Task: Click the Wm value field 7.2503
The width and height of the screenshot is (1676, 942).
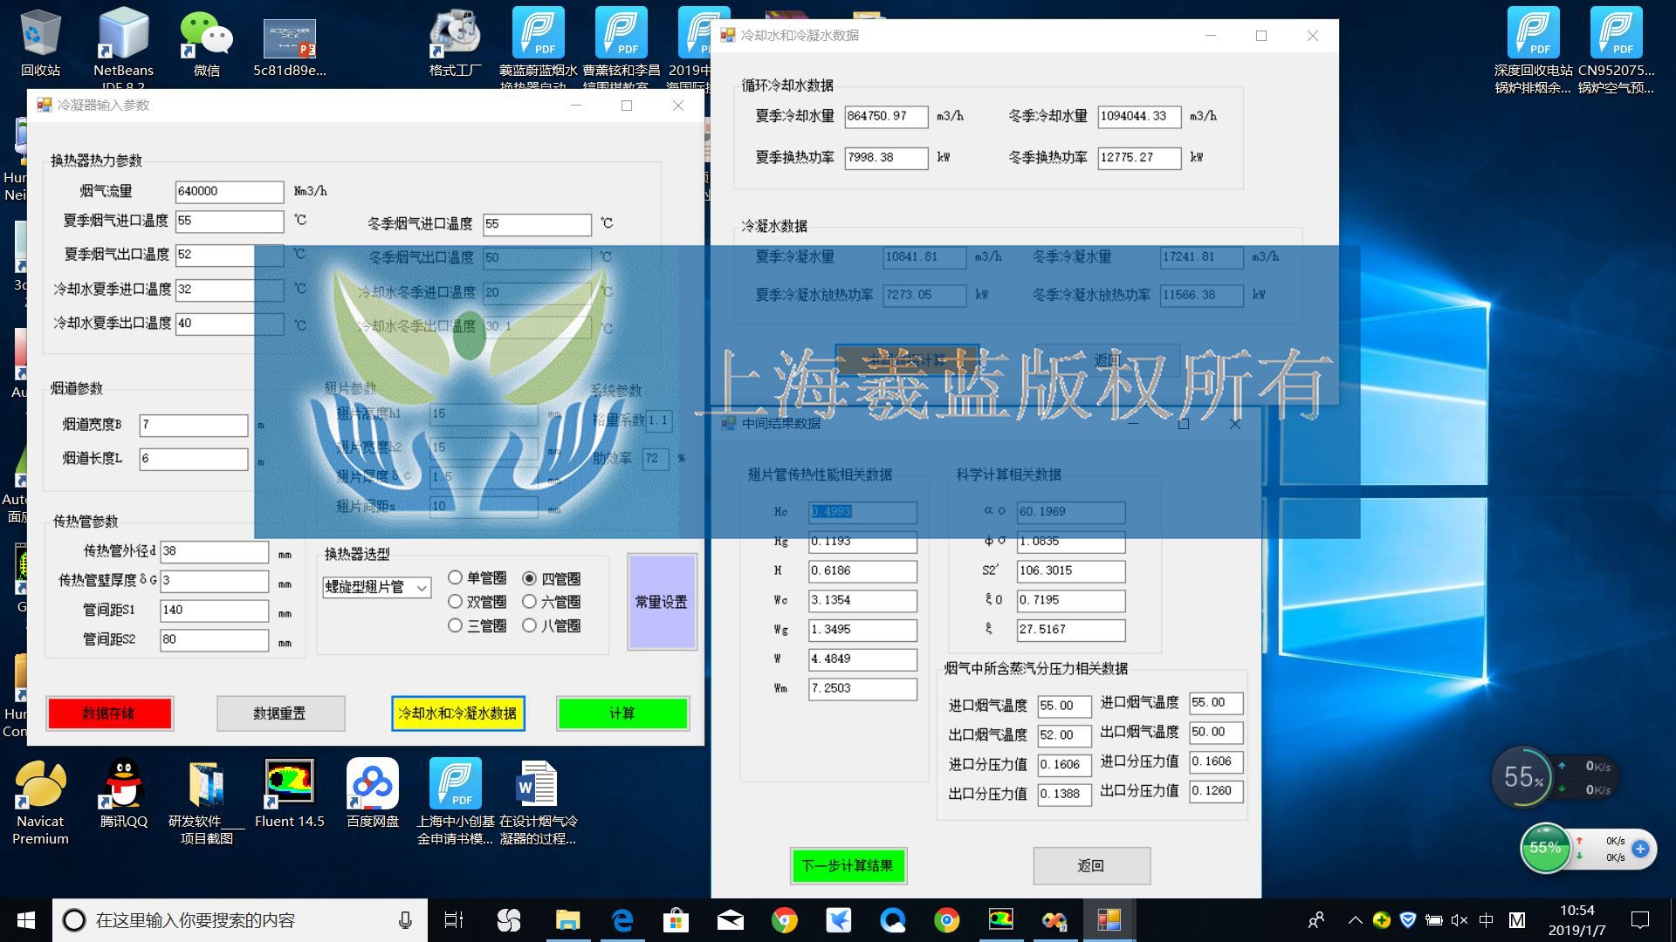Action: pyautogui.click(x=862, y=688)
